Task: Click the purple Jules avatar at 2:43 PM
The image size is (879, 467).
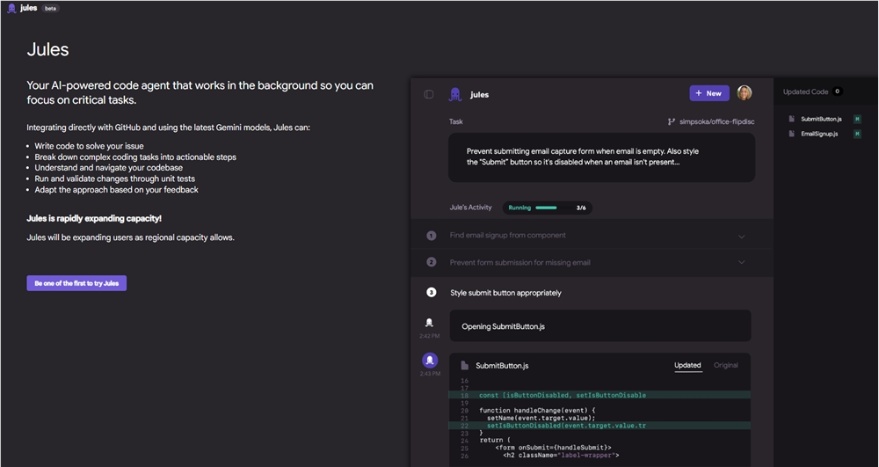Action: coord(430,360)
